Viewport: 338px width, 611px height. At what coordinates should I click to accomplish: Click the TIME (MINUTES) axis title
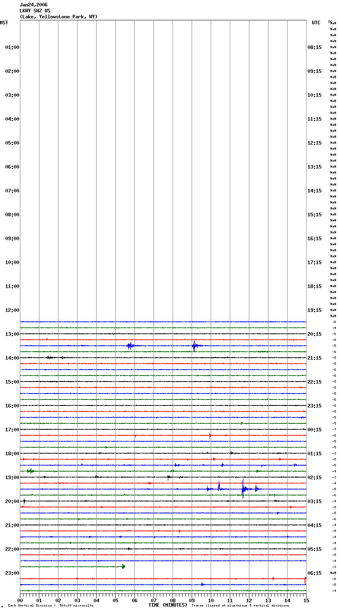(x=168, y=605)
